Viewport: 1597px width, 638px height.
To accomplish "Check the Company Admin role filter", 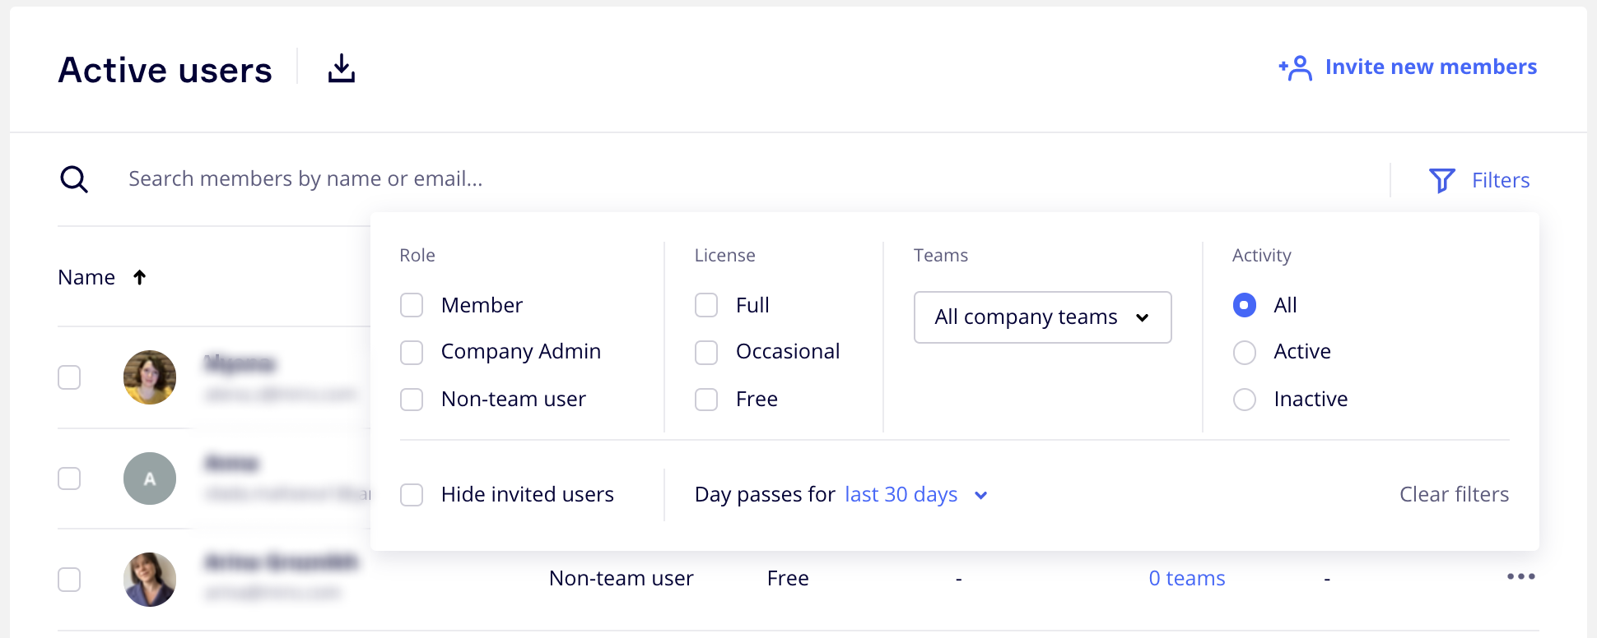I will 412,353.
